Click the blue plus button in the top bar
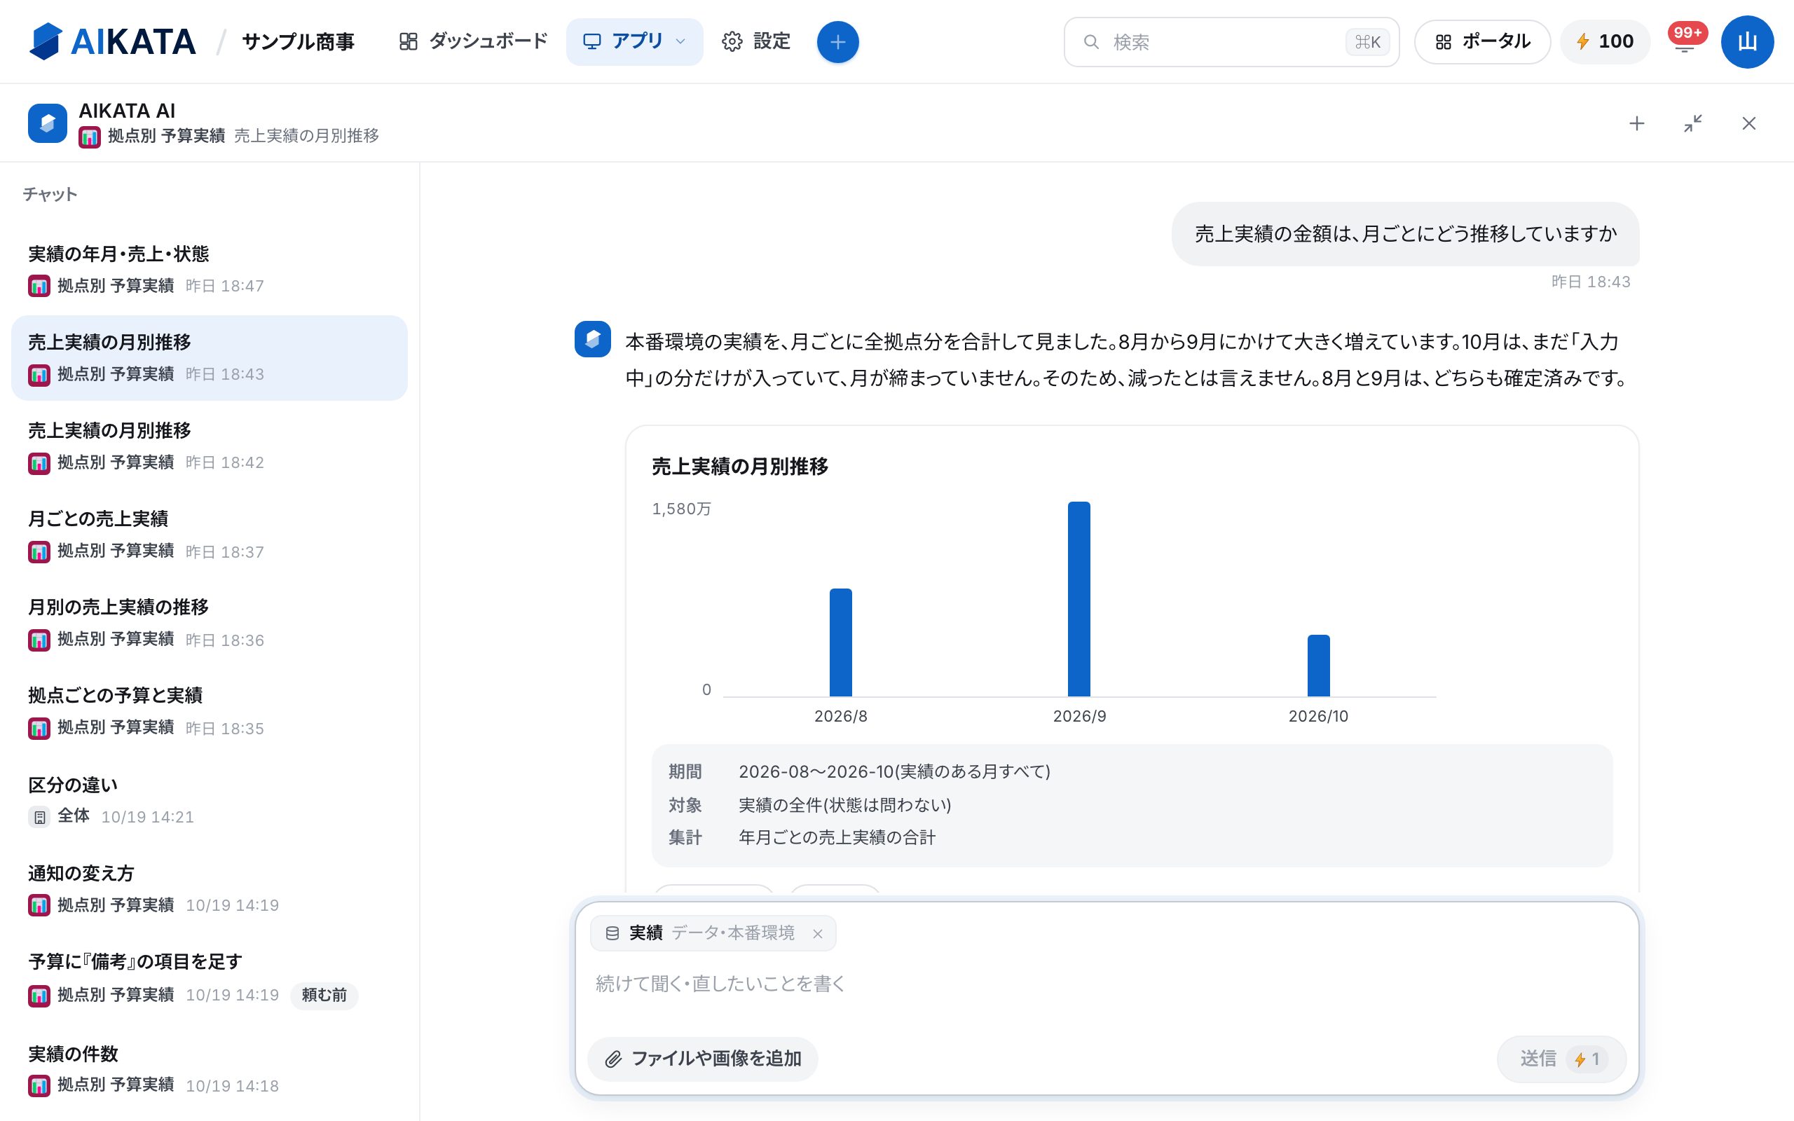1794x1121 pixels. (x=837, y=42)
